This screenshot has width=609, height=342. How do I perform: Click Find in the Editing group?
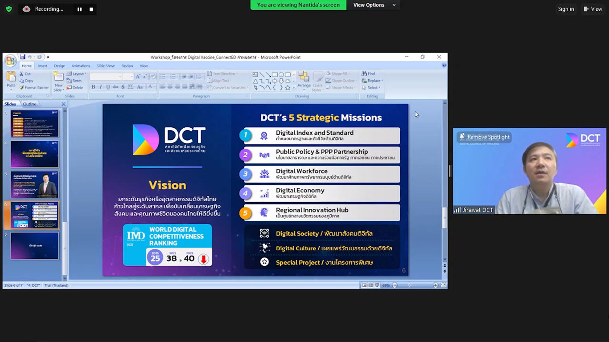369,74
